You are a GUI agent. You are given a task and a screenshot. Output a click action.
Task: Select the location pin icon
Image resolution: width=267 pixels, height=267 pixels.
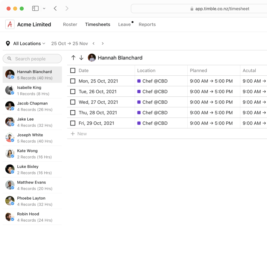(x=8, y=43)
